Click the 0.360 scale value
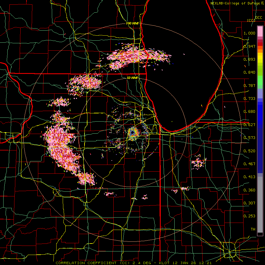Image resolution: width=265 pixels, height=265 pixels. (x=249, y=190)
